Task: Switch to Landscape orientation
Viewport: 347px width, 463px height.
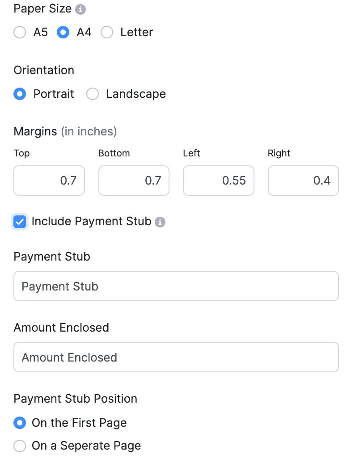Action: pyautogui.click(x=93, y=94)
